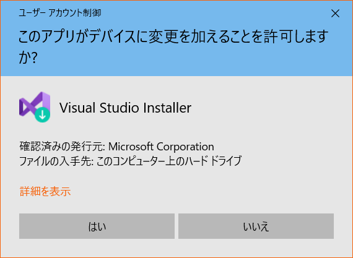Click the か? text ending the heading
Viewport: 353px width, 258px height.
click(28, 58)
